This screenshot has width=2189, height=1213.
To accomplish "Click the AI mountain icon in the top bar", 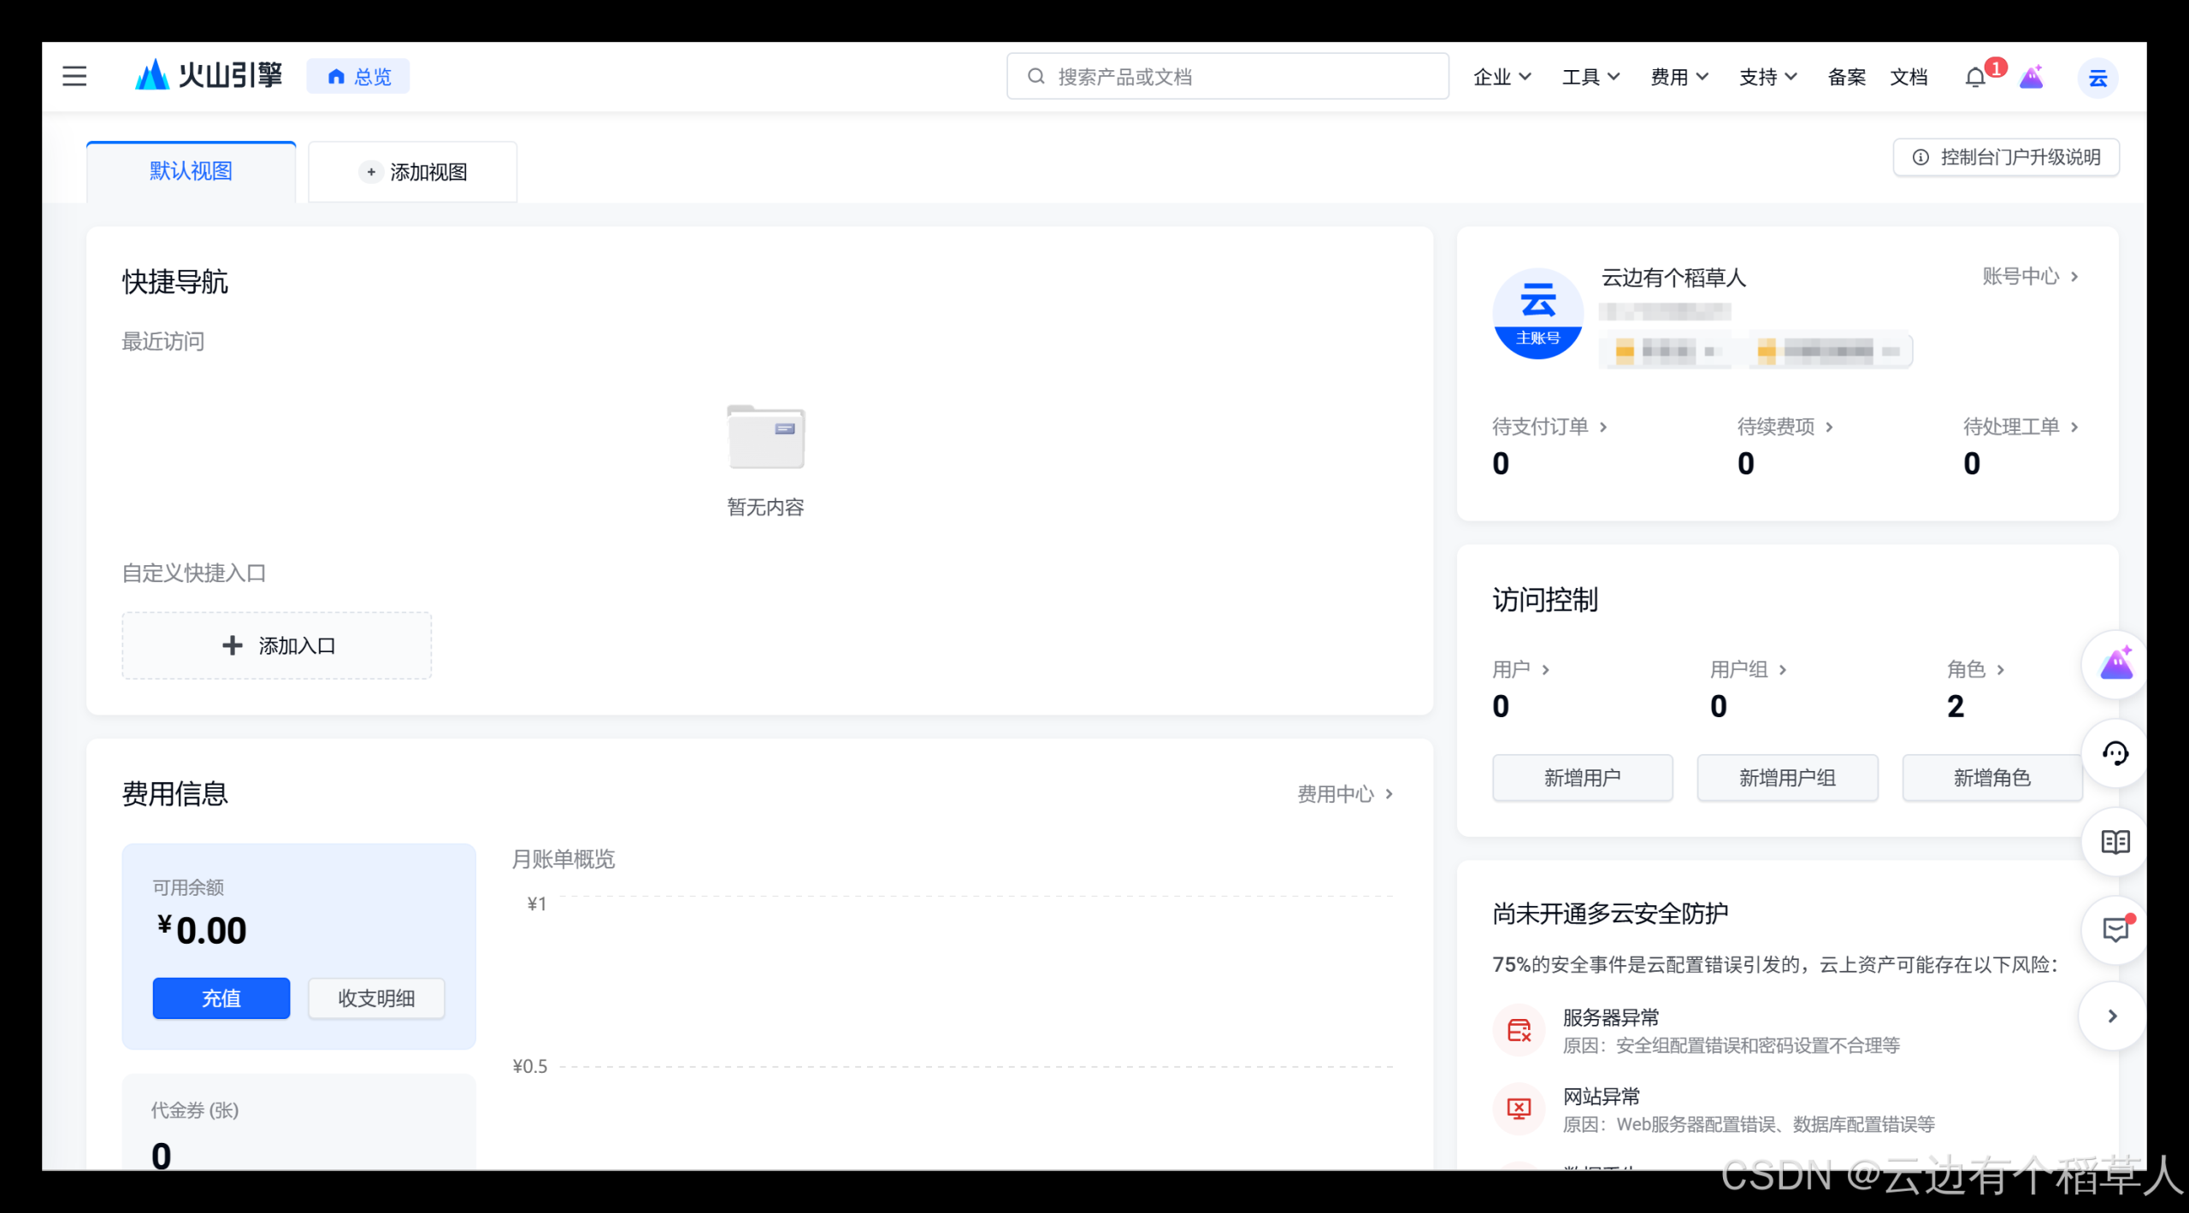I will [x=2032, y=76].
